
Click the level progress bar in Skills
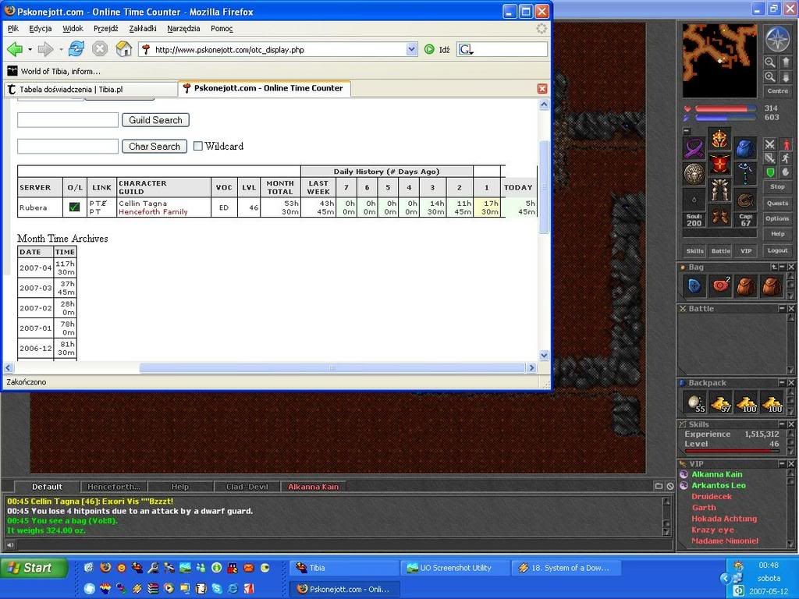tap(732, 452)
